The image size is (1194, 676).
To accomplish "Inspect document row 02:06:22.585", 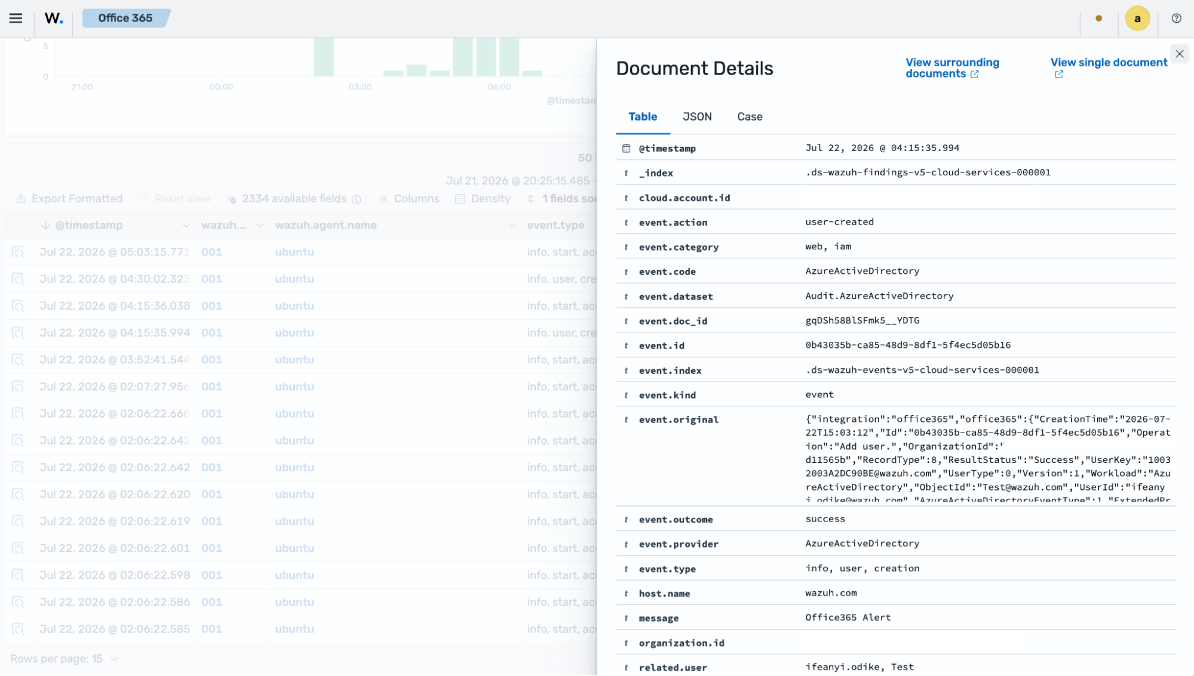I will click(x=18, y=629).
